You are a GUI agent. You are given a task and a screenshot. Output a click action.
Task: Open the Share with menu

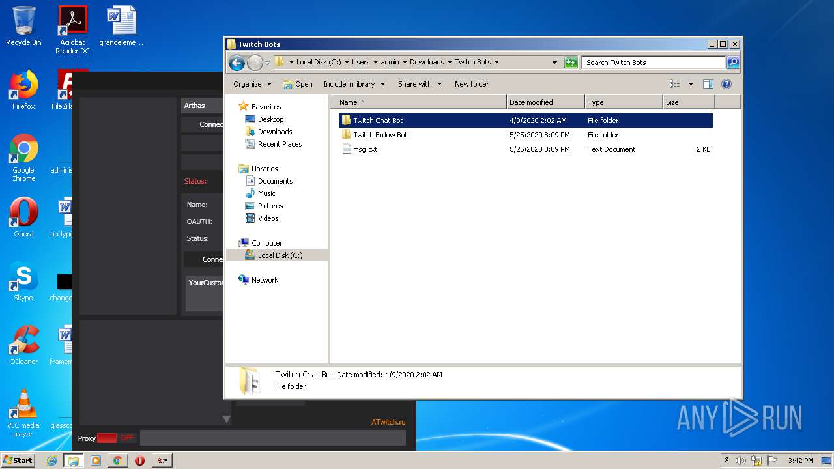[x=420, y=84]
